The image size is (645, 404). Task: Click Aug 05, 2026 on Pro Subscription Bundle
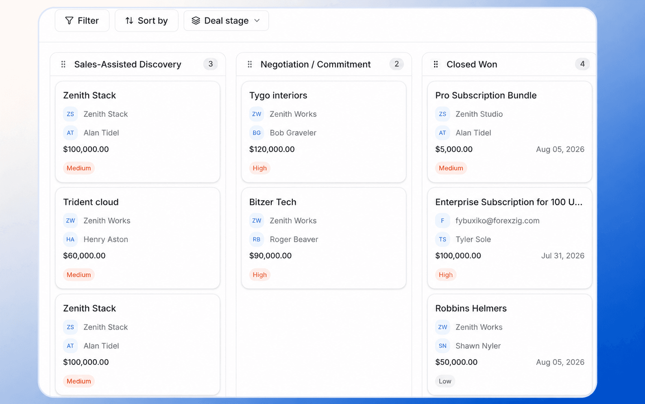[x=560, y=149]
